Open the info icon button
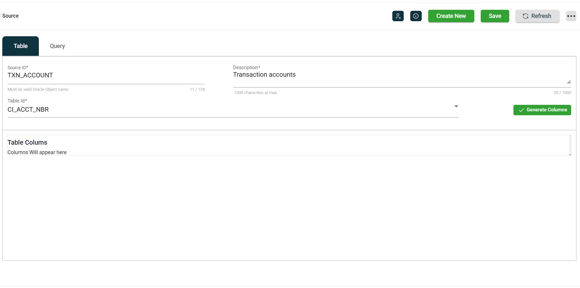Screen dimensions: 580x288 [x=416, y=16]
